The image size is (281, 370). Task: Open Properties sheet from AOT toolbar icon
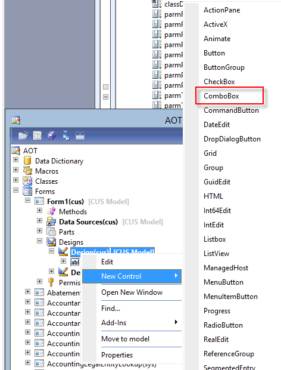click(x=38, y=135)
